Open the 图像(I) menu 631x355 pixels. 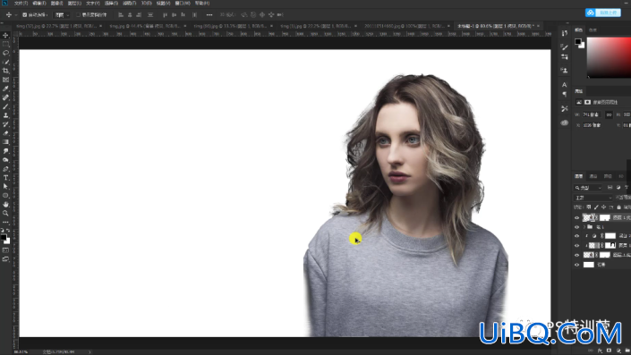click(56, 4)
